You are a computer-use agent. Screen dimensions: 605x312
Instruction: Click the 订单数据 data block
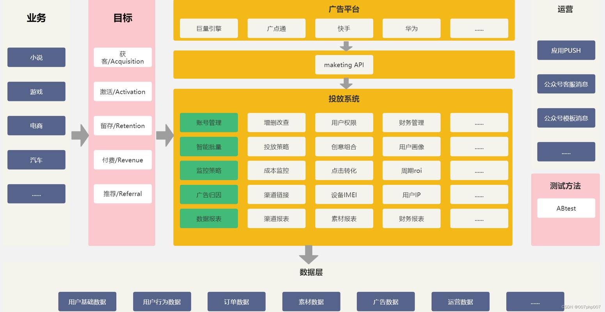point(236,301)
